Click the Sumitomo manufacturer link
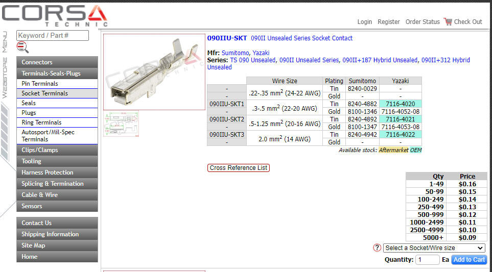The height and width of the screenshot is (272, 492). point(236,53)
